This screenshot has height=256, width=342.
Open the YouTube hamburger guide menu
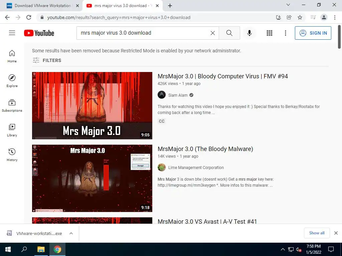point(12,33)
